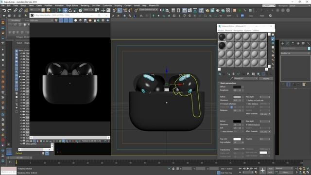Toggle the Percent Snap icon

(x=125, y=10)
